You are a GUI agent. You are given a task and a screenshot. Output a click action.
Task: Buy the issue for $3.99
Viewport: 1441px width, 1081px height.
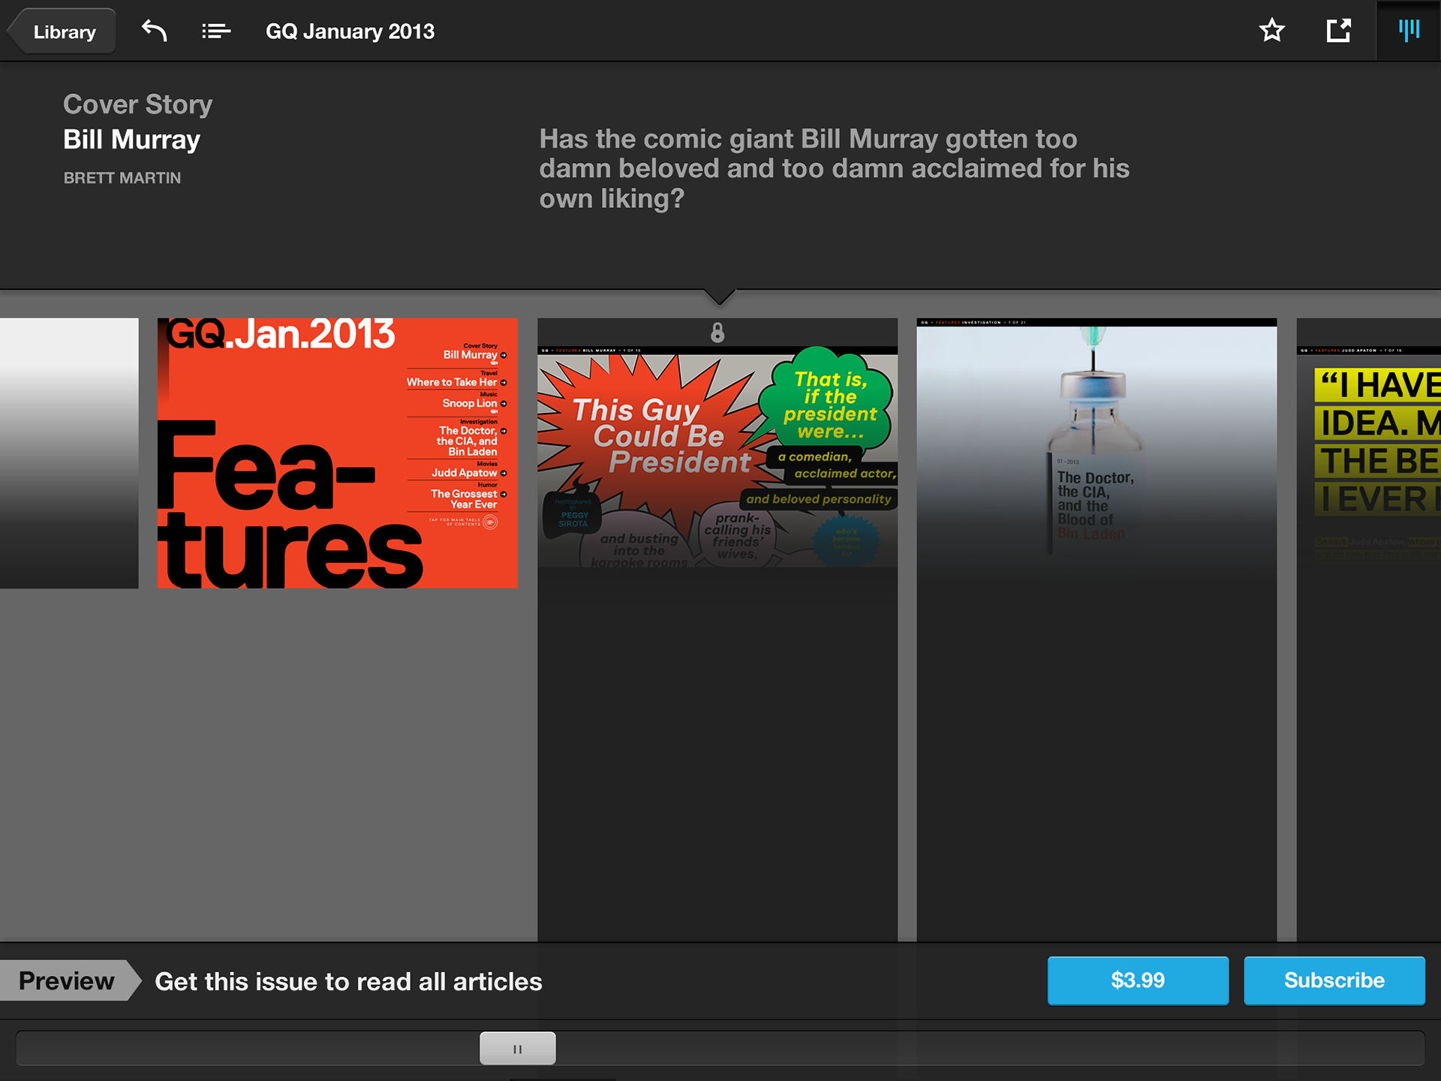click(x=1138, y=980)
